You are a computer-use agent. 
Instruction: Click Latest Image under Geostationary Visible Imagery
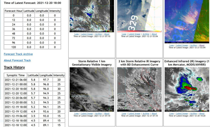pos(87,114)
